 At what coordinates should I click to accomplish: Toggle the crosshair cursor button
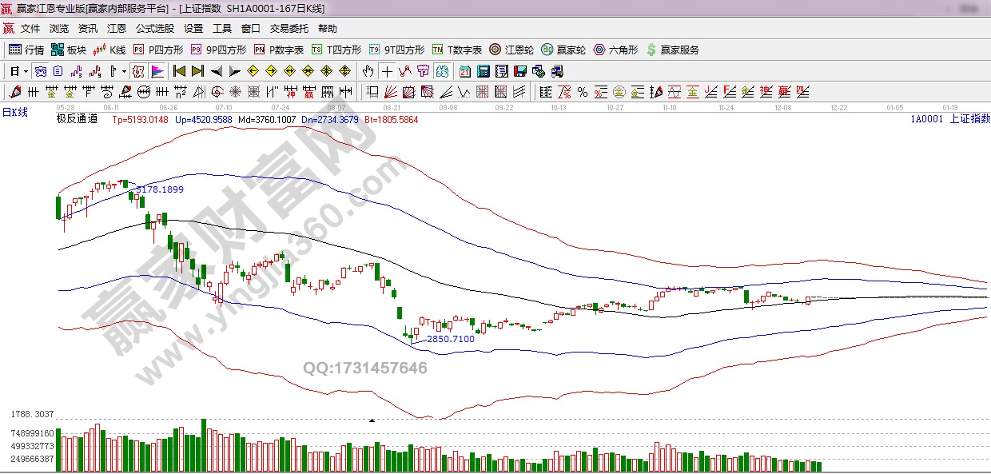point(387,71)
